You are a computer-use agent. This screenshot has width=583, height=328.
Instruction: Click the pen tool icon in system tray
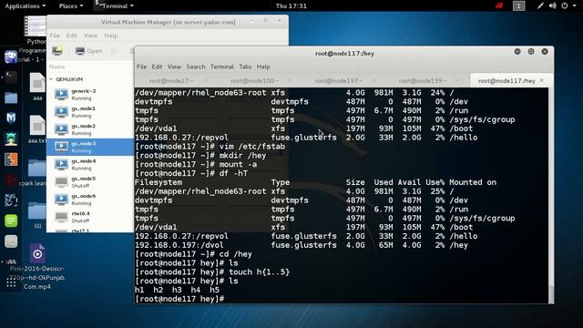540,5
